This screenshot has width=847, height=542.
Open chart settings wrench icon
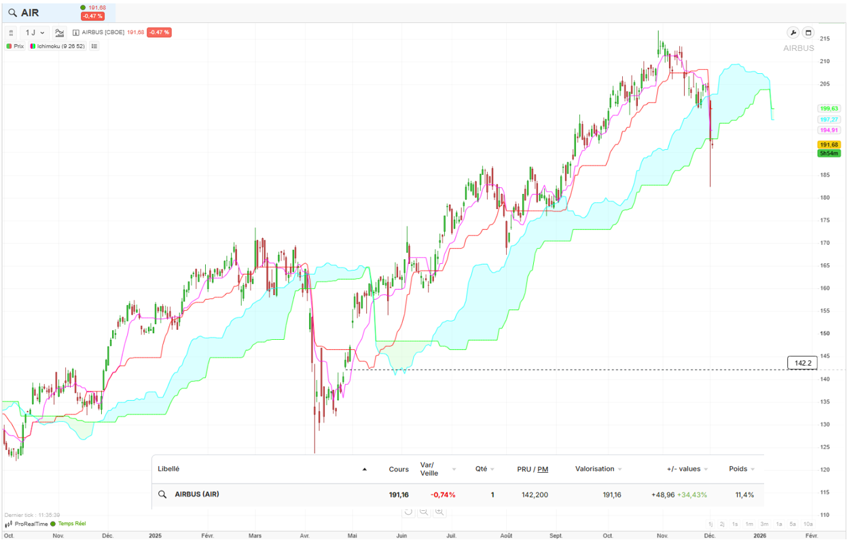pos(793,33)
